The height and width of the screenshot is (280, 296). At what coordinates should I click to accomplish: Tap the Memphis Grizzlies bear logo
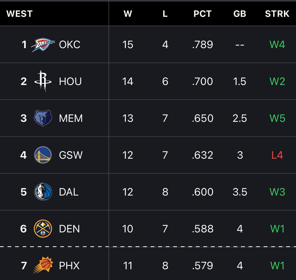click(x=43, y=118)
